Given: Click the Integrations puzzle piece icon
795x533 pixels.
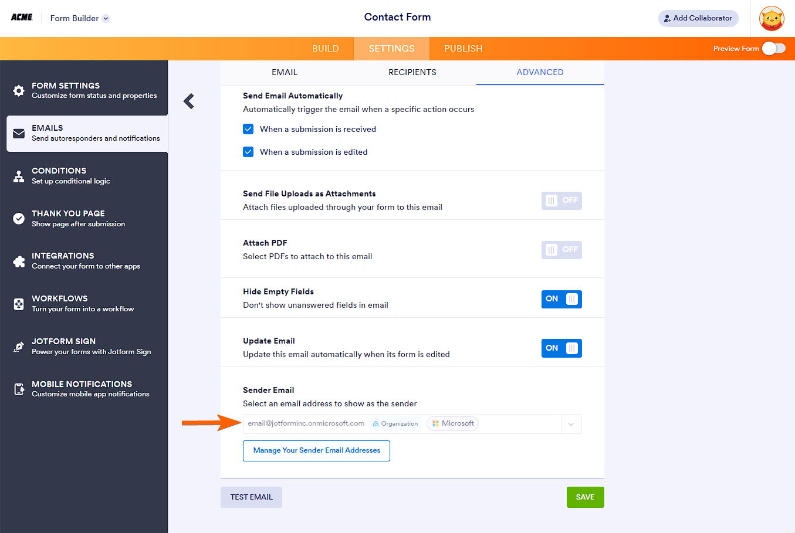Looking at the screenshot, I should 19,261.
